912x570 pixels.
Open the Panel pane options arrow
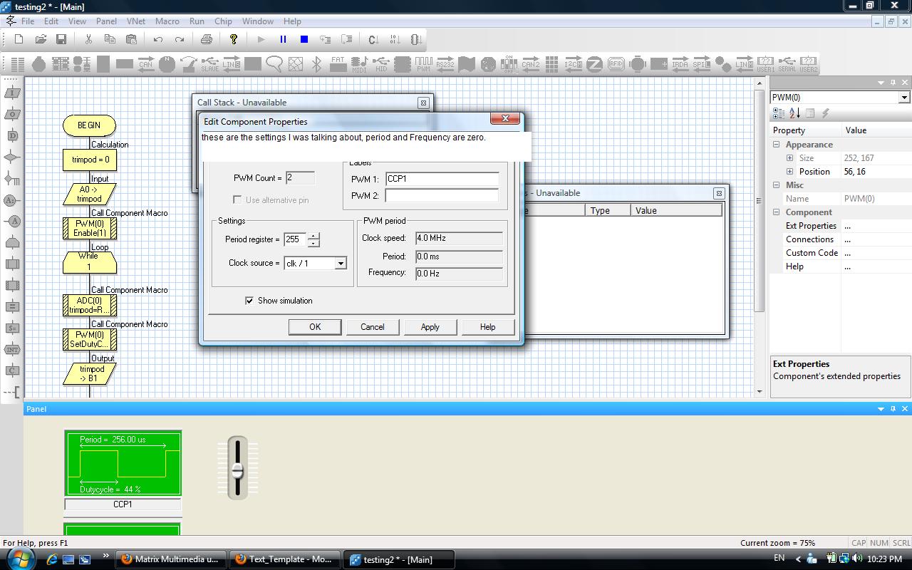881,409
